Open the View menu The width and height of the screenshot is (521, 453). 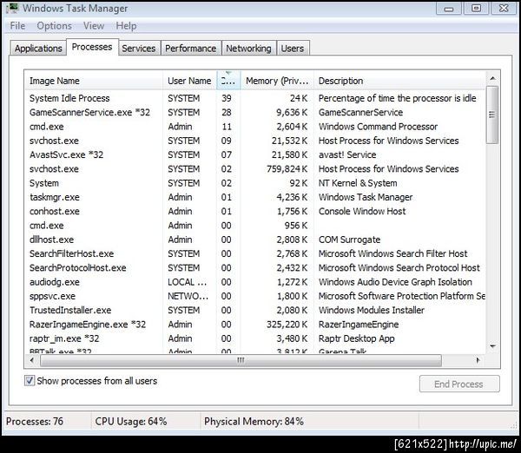(x=94, y=26)
